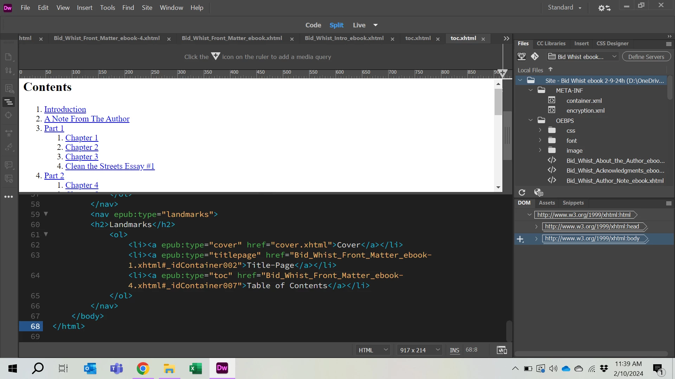Toggle INS insert mode in status bar
Screen dimensions: 675x379
point(454,350)
